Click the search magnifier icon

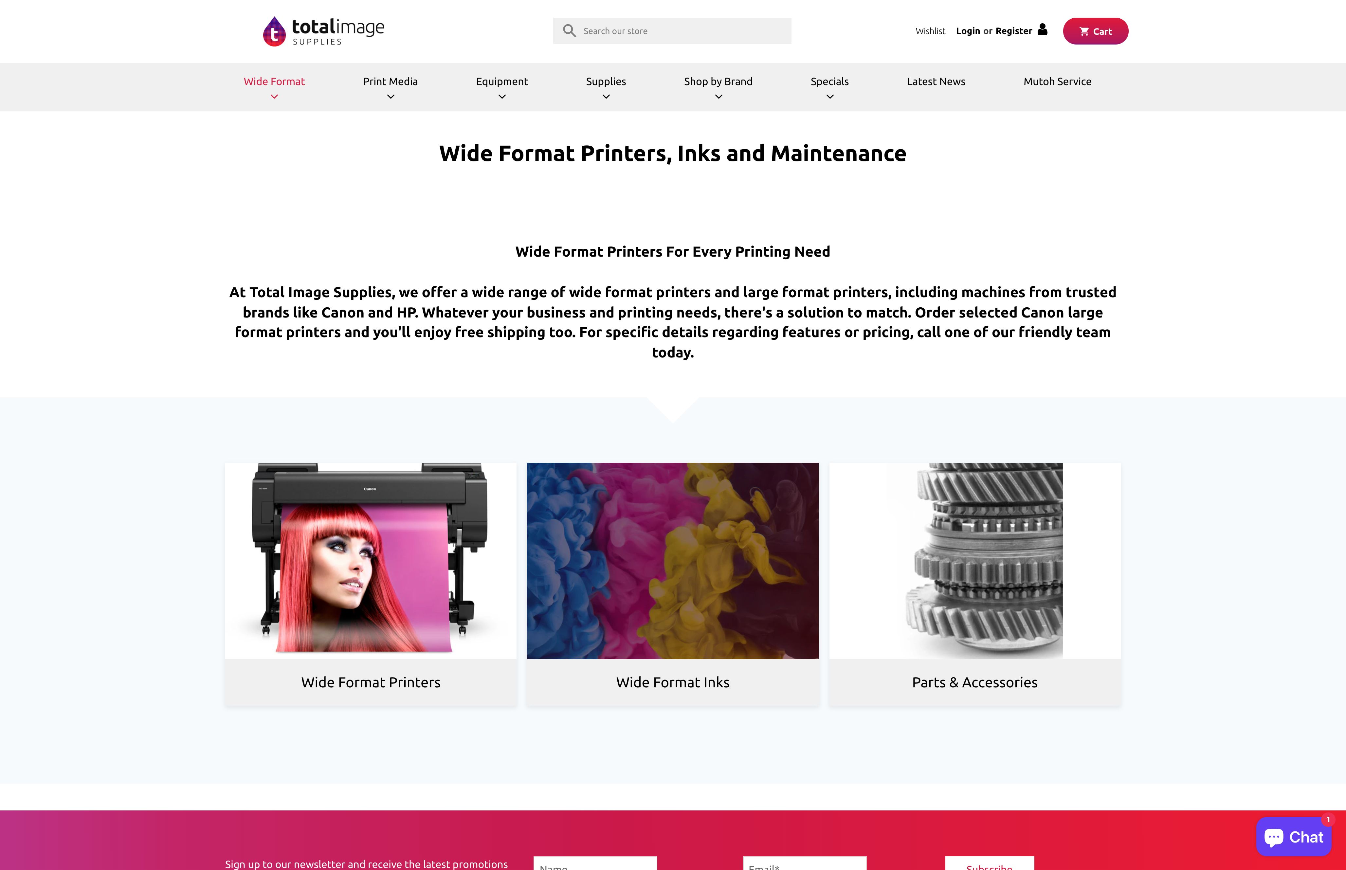(569, 31)
